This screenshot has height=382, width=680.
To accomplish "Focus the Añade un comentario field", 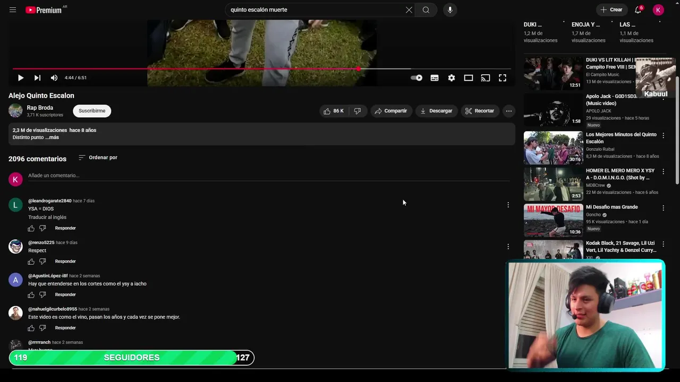I will click(x=269, y=176).
